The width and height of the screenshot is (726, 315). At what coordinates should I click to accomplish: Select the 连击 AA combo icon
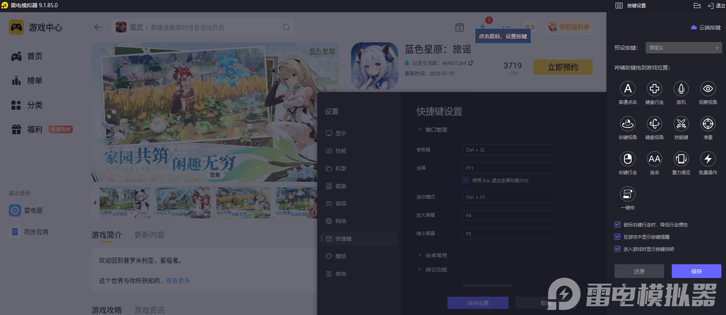[654, 159]
